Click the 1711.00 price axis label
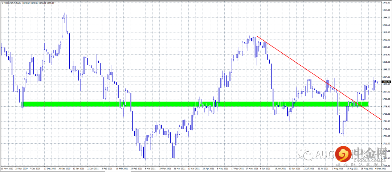392x172 pixels. pyautogui.click(x=387, y=144)
